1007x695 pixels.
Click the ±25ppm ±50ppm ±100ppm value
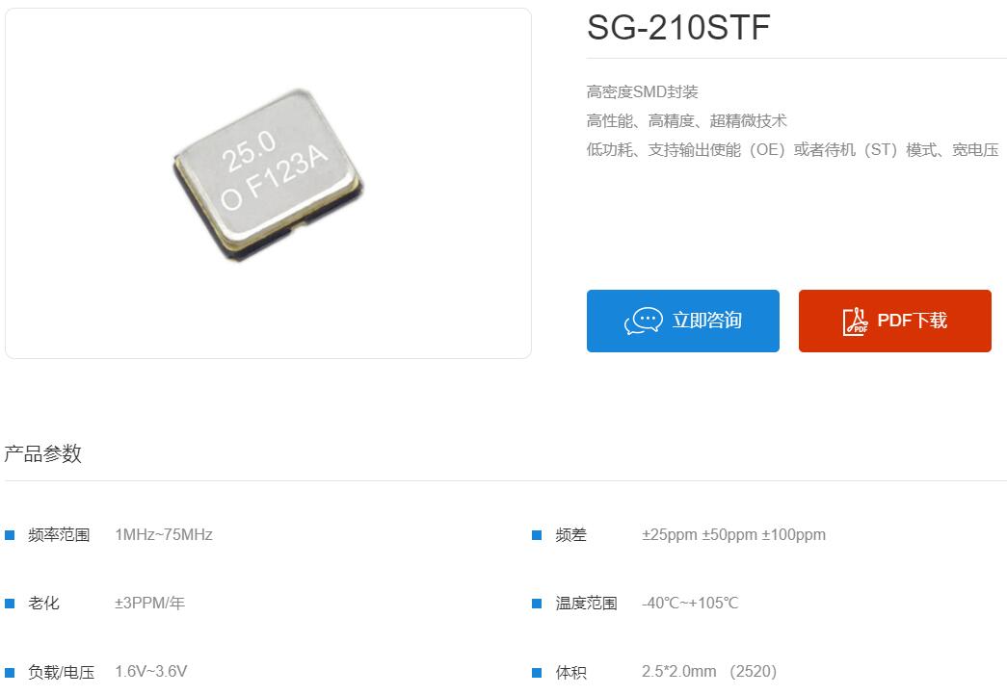tap(733, 534)
